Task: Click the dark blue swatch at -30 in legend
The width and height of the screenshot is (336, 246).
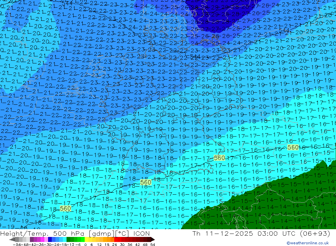Action: pyautogui.click(x=50, y=239)
